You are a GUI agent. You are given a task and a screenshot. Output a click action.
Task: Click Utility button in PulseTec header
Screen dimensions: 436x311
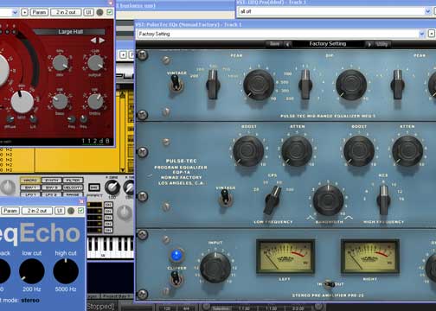tap(381, 44)
